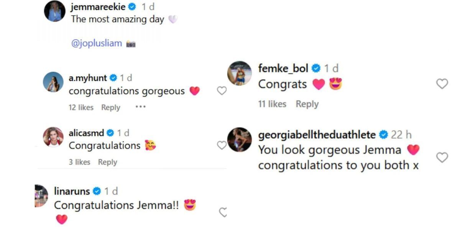460x230 pixels.
Task: Open alicasmd profile avatar
Action: 53,137
